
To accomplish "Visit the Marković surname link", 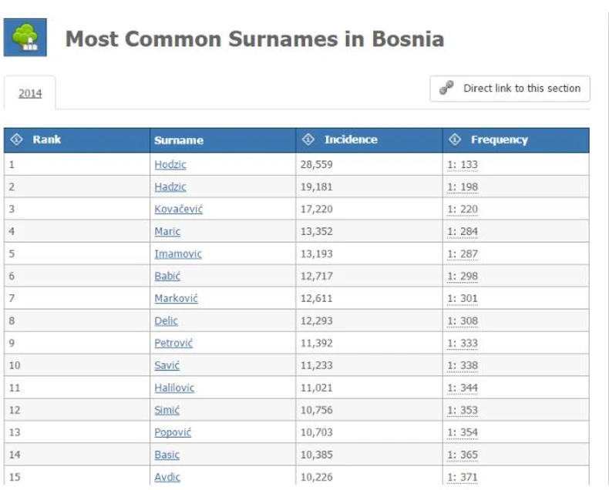I will (x=176, y=298).
